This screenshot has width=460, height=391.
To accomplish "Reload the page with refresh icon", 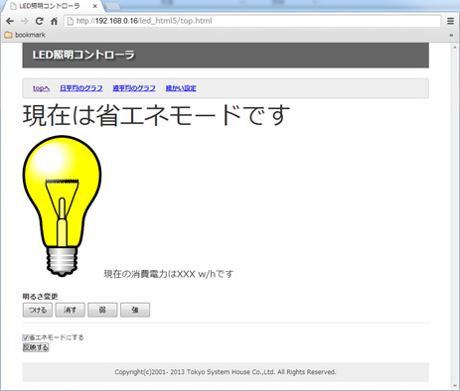I will (40, 21).
